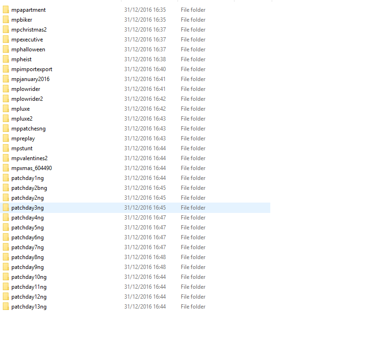Screen dimensions: 372x350
Task: Select the mpimportexport folder name
Action: 32,69
